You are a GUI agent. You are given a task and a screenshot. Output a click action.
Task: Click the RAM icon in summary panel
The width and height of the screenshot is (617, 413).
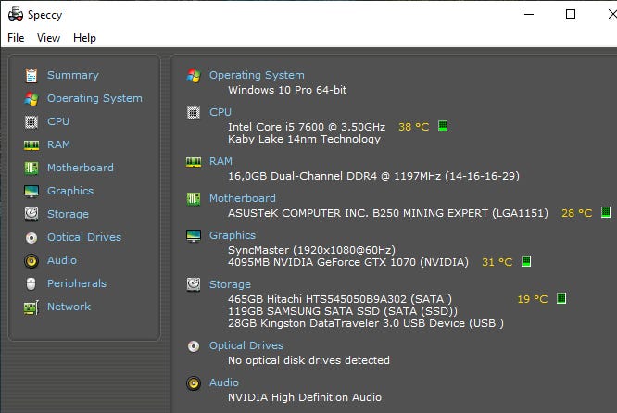click(x=194, y=162)
